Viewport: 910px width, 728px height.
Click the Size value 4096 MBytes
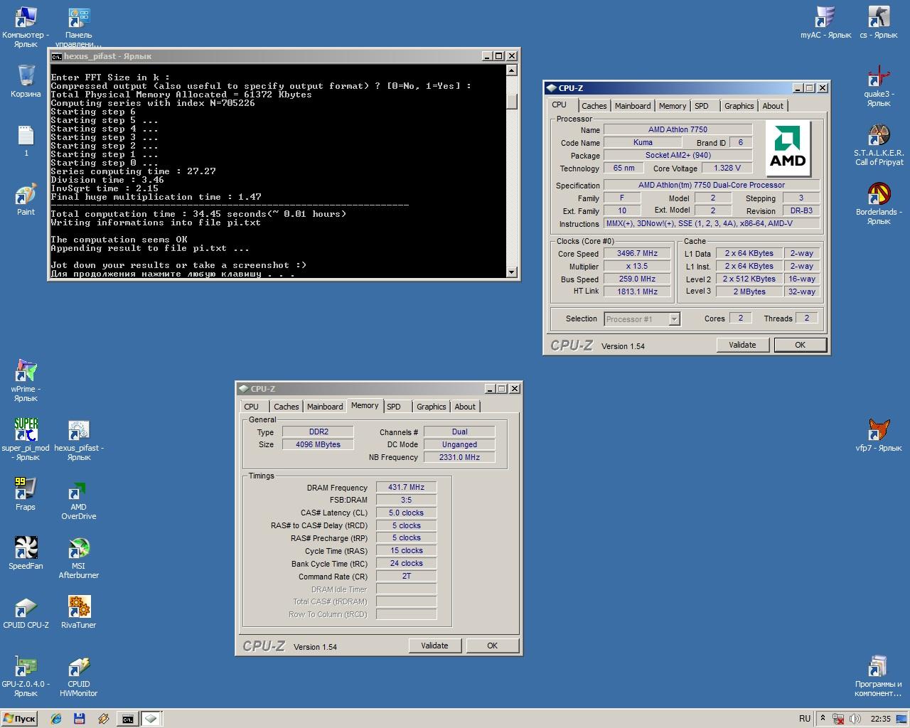[318, 444]
